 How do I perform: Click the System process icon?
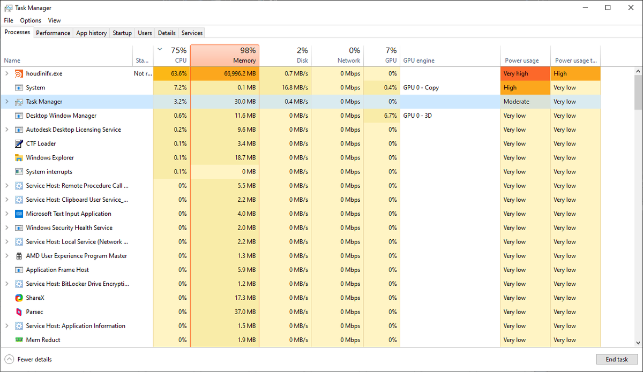[19, 87]
